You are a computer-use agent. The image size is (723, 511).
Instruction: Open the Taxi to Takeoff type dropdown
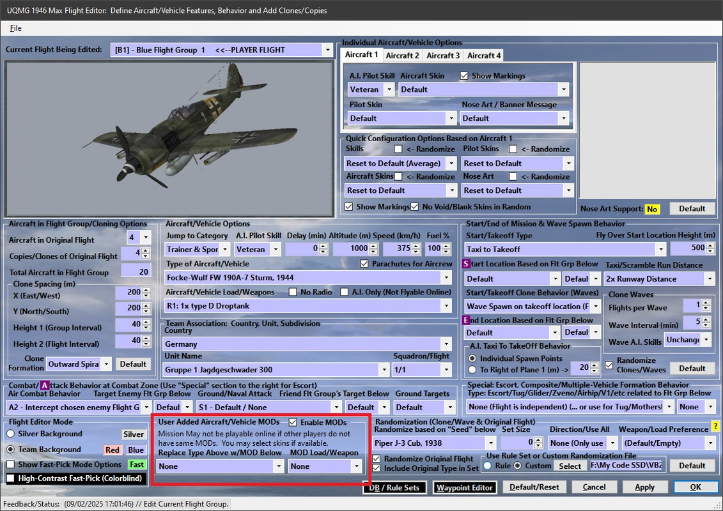[565, 249]
